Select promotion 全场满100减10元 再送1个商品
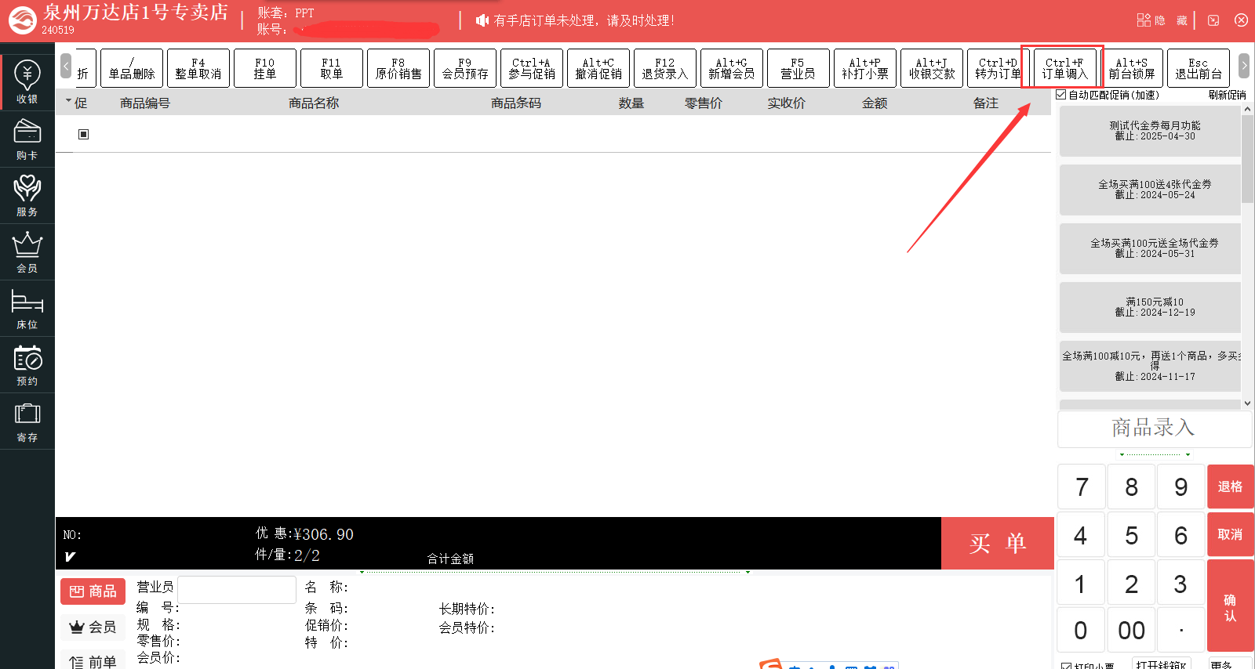This screenshot has width=1255, height=669. 1150,366
